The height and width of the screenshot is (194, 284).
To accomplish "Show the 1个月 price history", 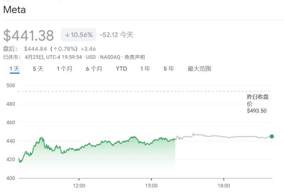I will (x=64, y=69).
